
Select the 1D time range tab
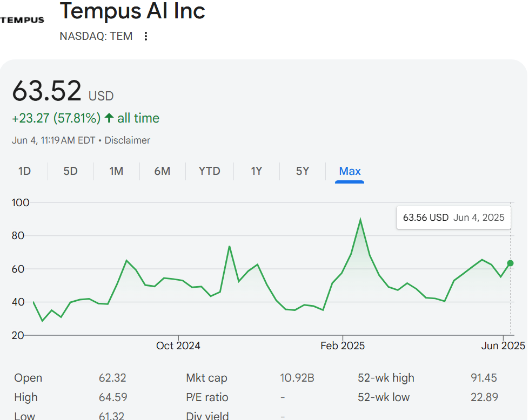(24, 171)
